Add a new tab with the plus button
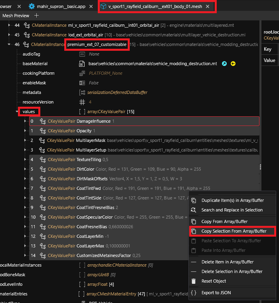The image size is (279, 303). [x=37, y=16]
